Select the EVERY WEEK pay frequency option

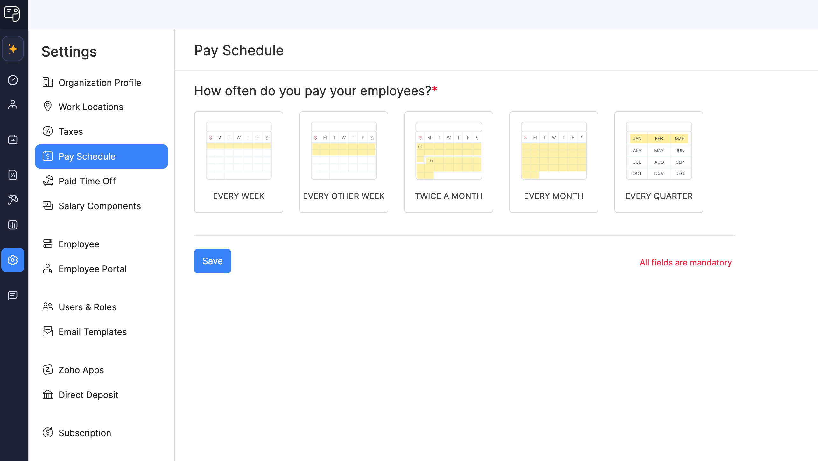[238, 162]
